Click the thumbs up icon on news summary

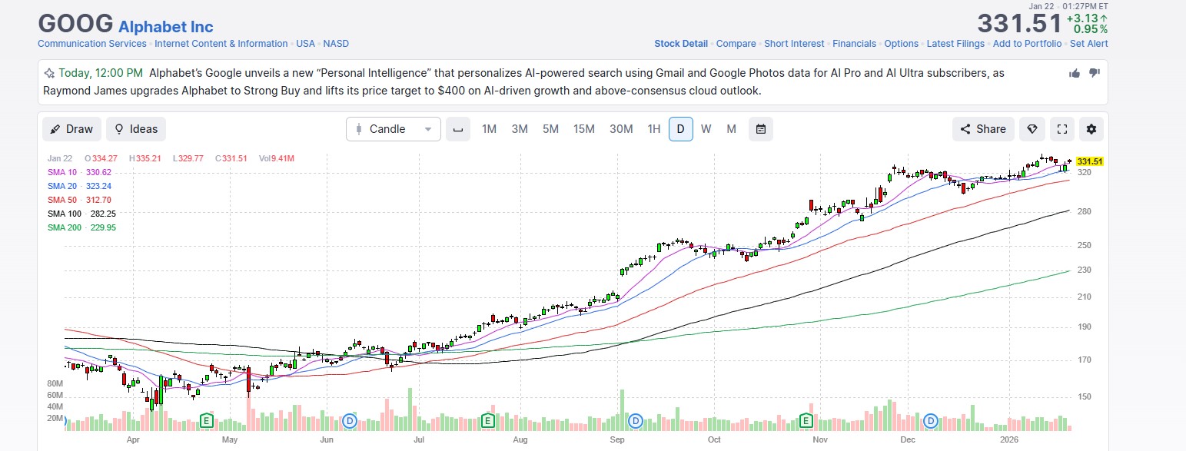click(1075, 73)
